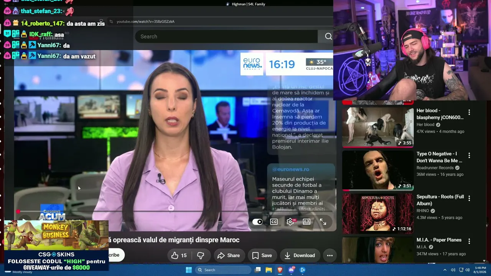Click the Monkey Business ad banner
The width and height of the screenshot is (491, 276).
(x=56, y=235)
